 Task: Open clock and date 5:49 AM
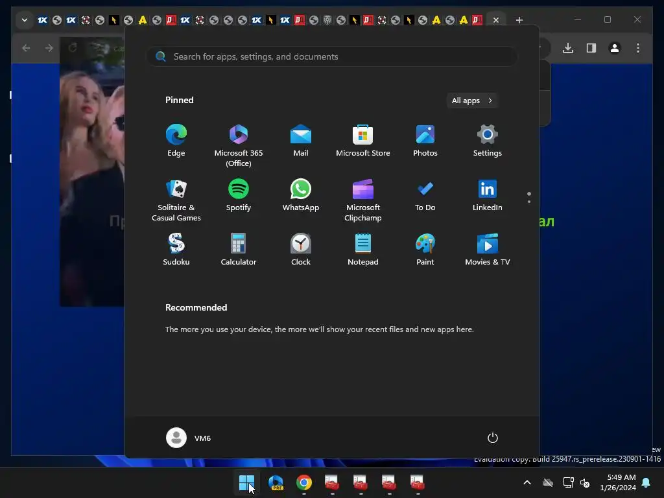[x=618, y=482]
